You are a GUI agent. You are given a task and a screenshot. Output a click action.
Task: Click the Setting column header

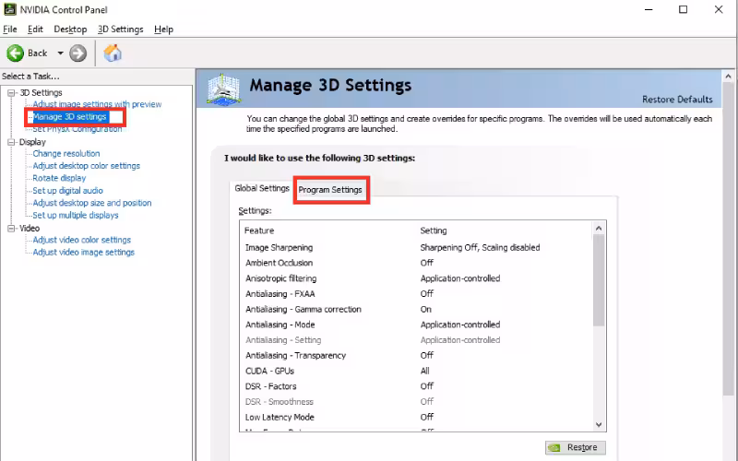click(x=434, y=230)
